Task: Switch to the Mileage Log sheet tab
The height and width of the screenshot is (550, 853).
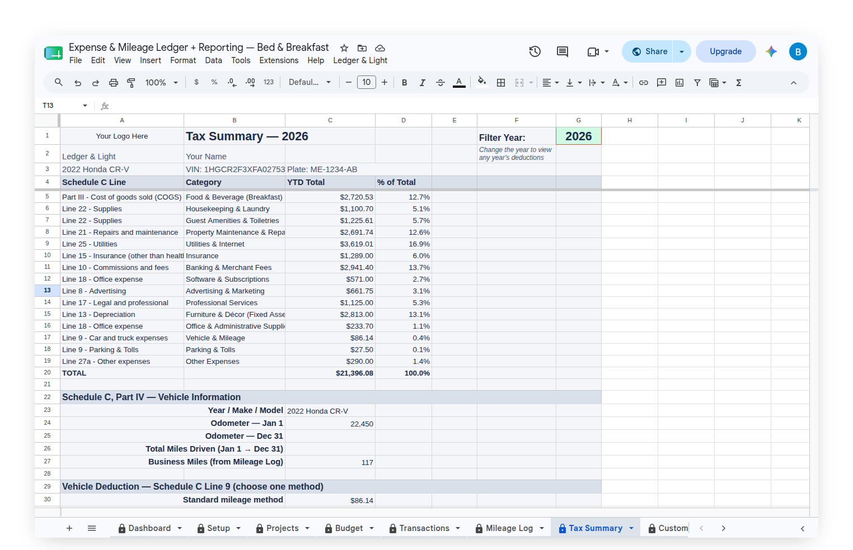Action: tap(509, 528)
